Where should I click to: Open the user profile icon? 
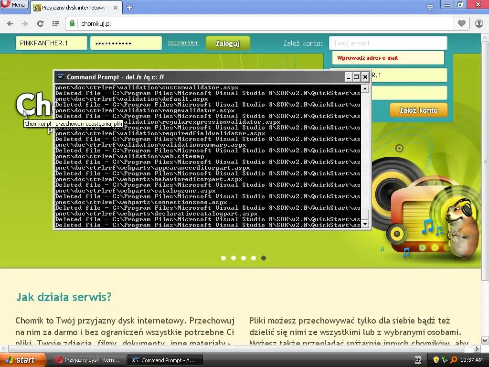pyautogui.click(x=479, y=23)
